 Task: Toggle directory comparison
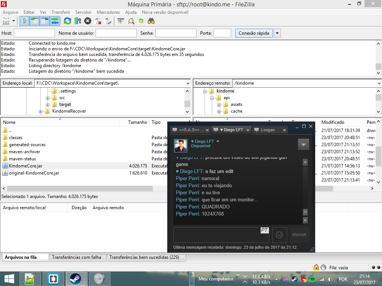pos(131,21)
